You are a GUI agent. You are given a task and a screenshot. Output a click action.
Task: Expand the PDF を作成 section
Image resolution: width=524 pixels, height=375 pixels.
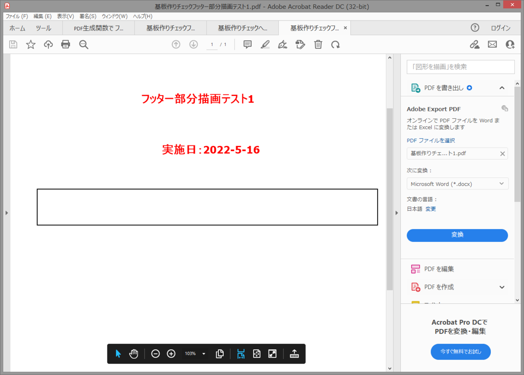pos(502,287)
